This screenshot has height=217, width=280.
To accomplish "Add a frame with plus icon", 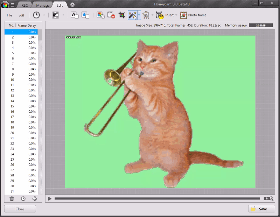I will tap(35, 198).
